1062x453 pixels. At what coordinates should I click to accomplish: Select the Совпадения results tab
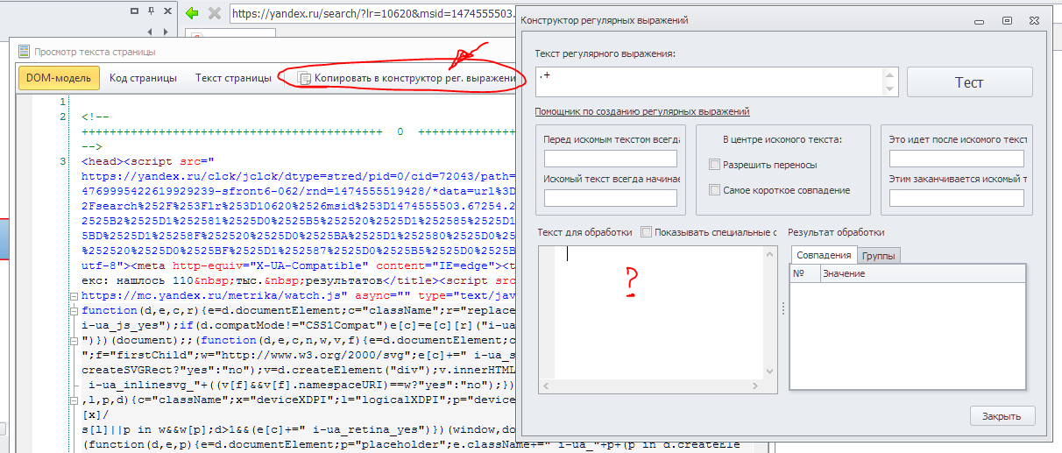pos(823,255)
